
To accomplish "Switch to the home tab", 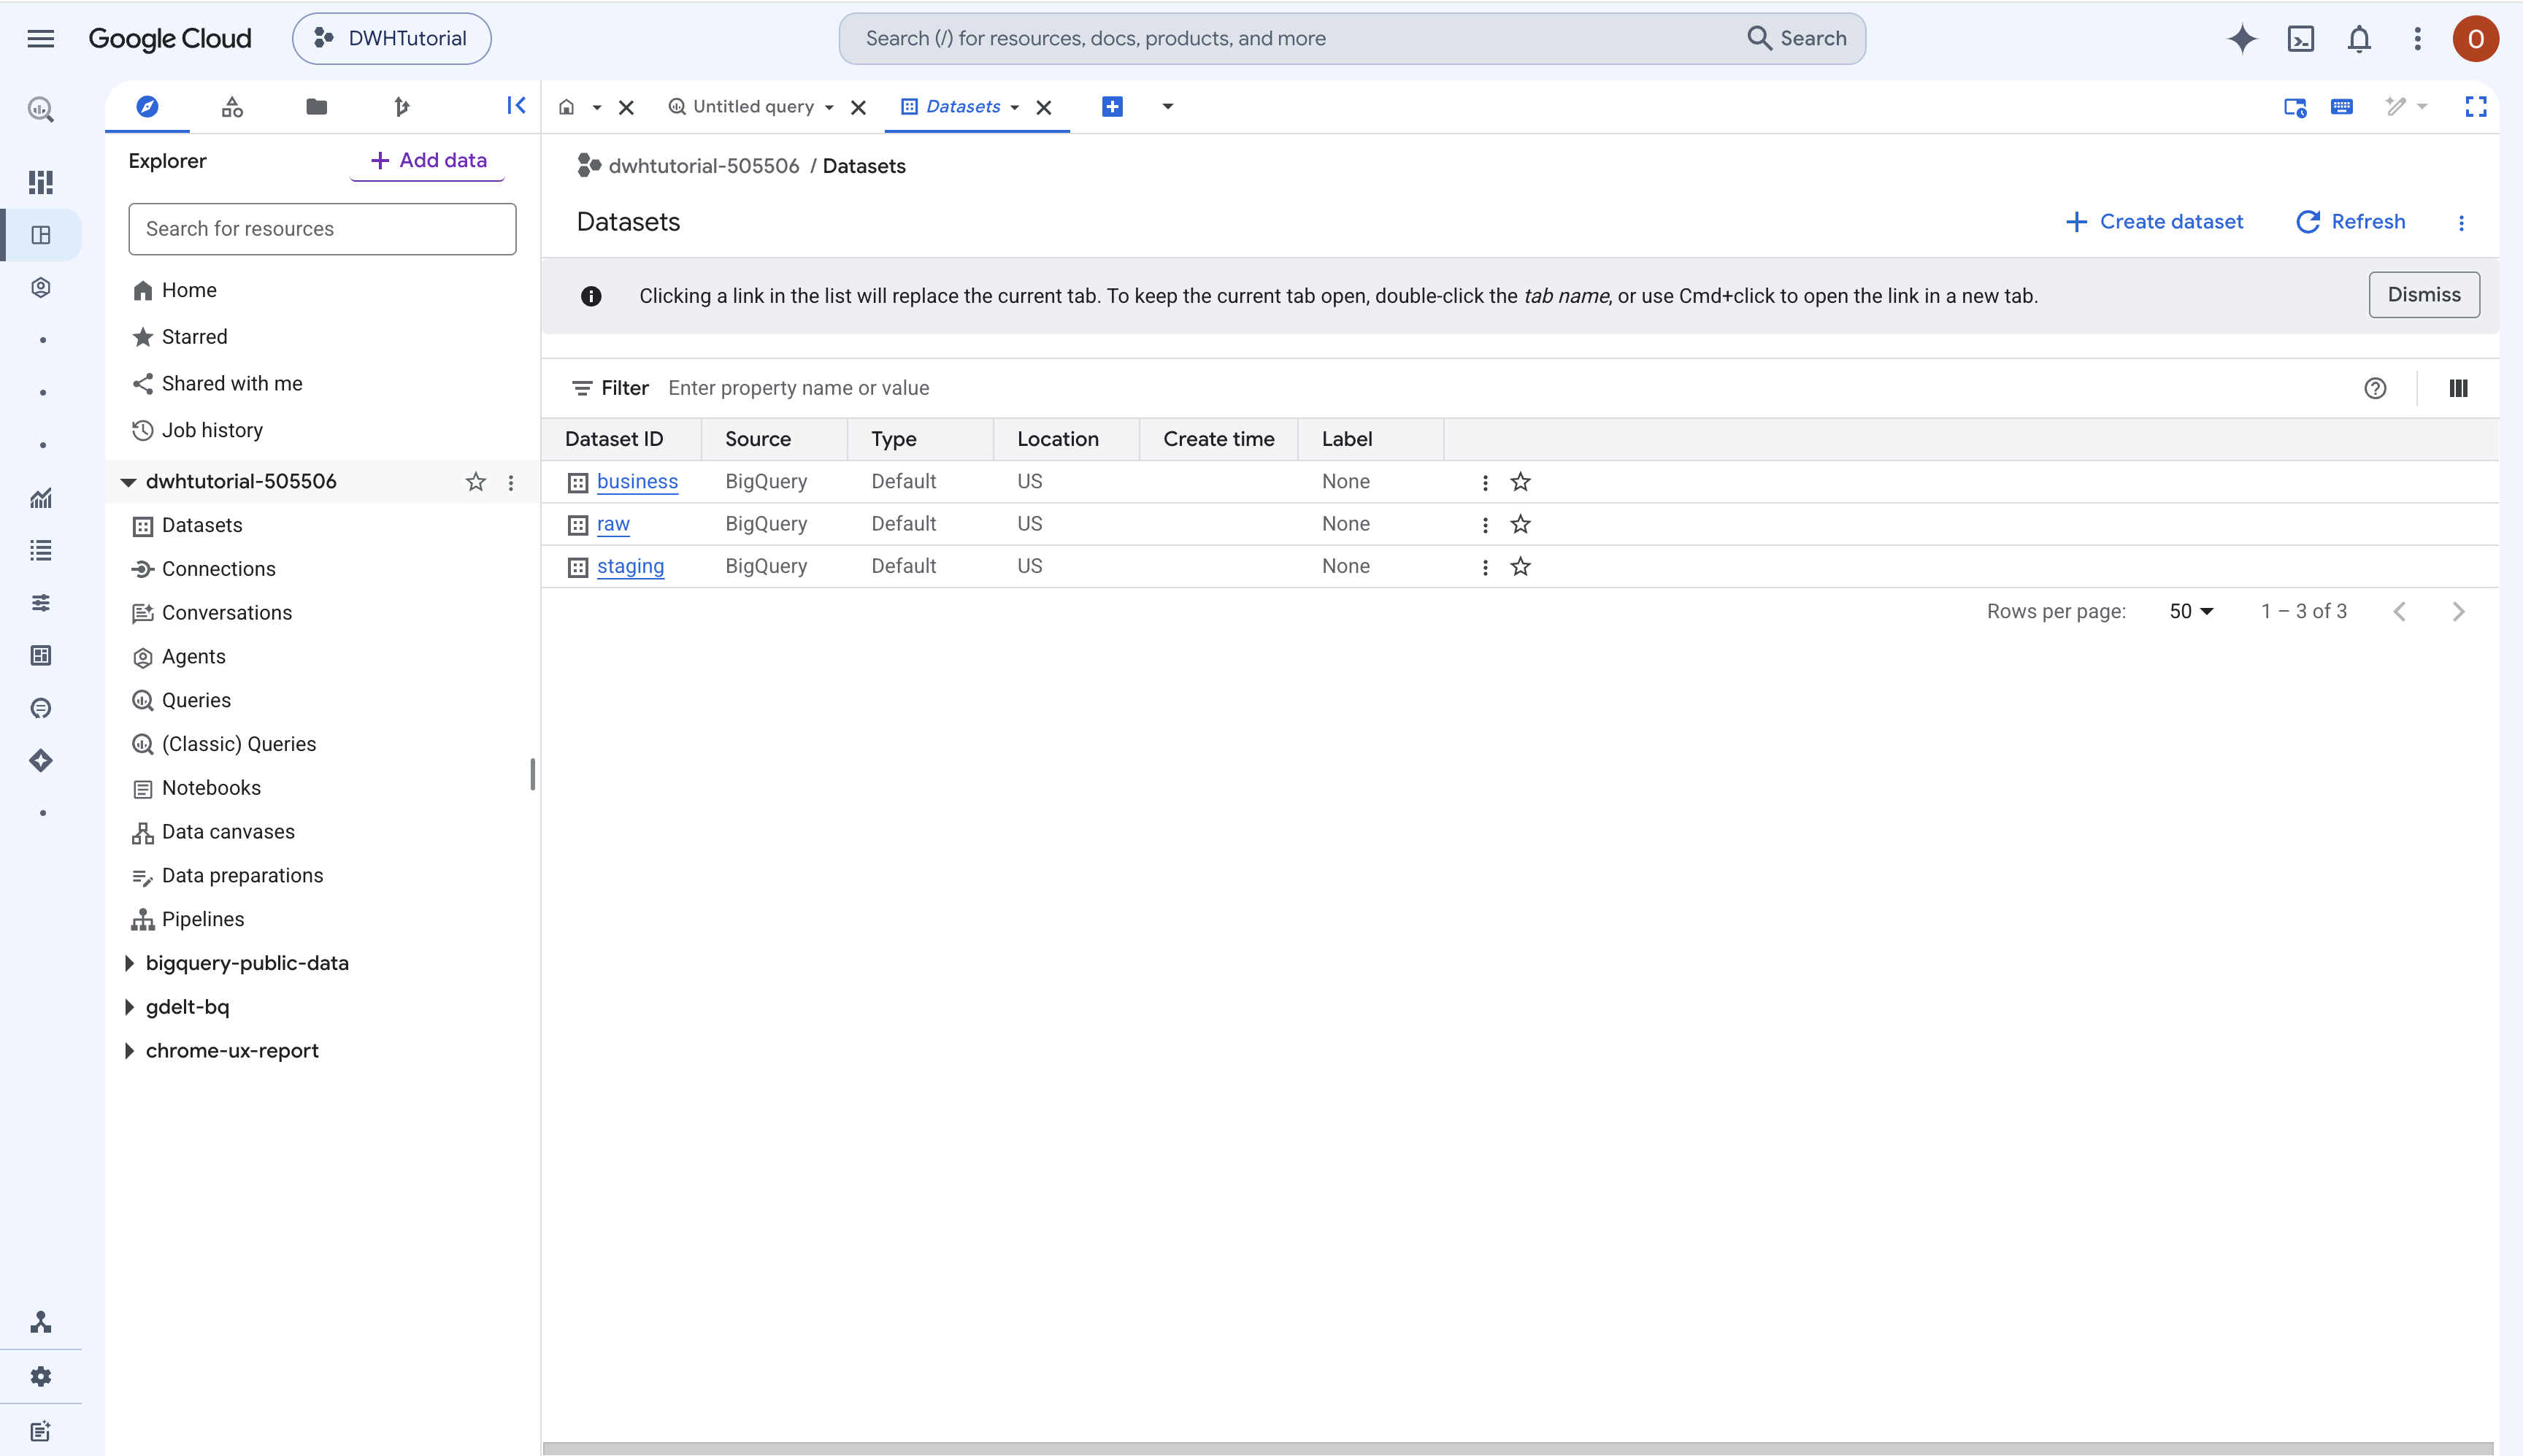I will point(566,107).
